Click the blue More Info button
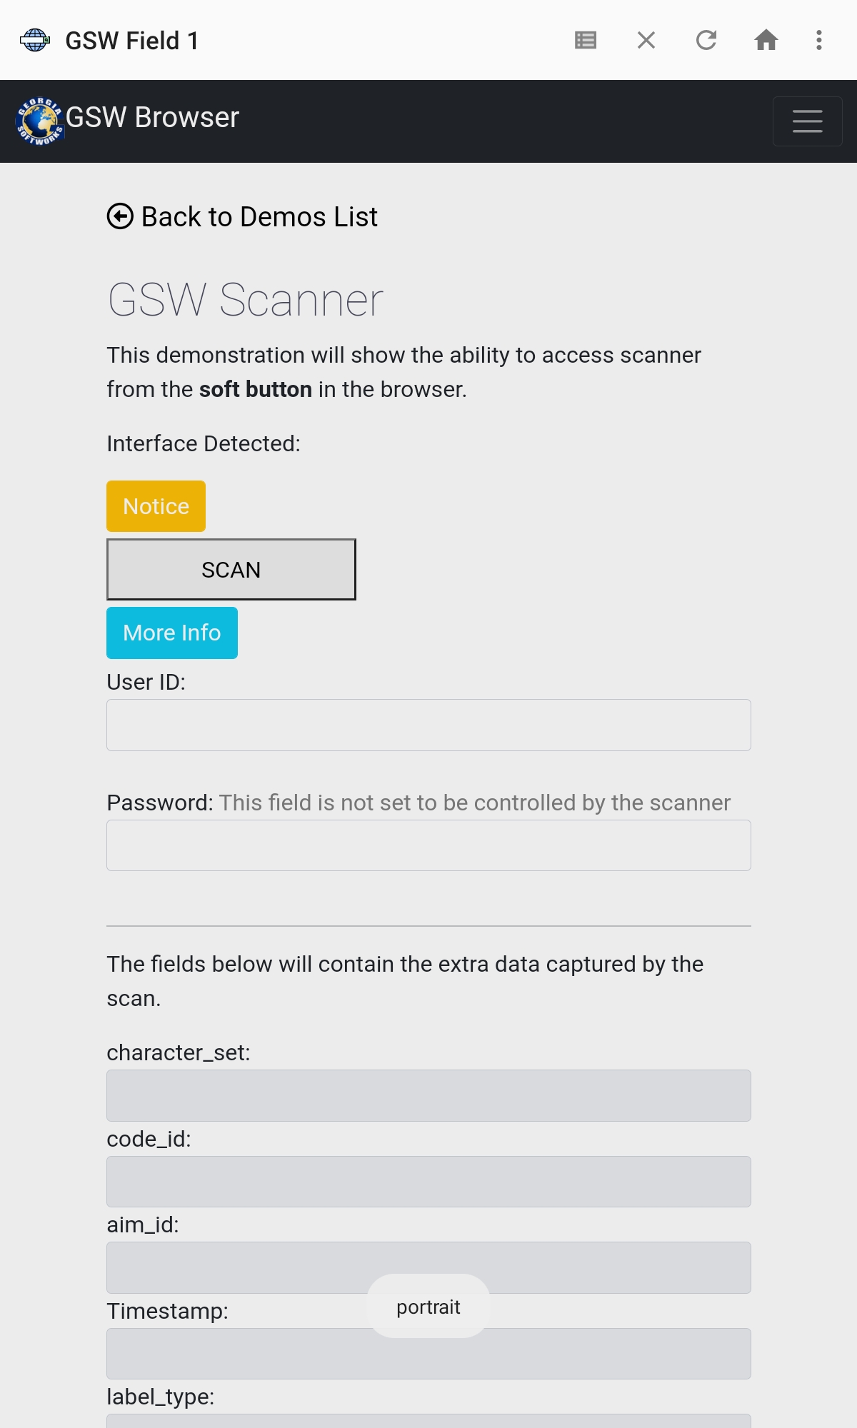The image size is (857, 1428). [172, 633]
